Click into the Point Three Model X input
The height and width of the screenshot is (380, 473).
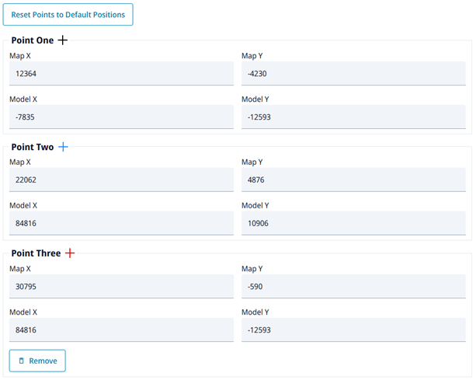(121, 330)
